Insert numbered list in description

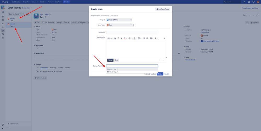[x=147, y=38]
